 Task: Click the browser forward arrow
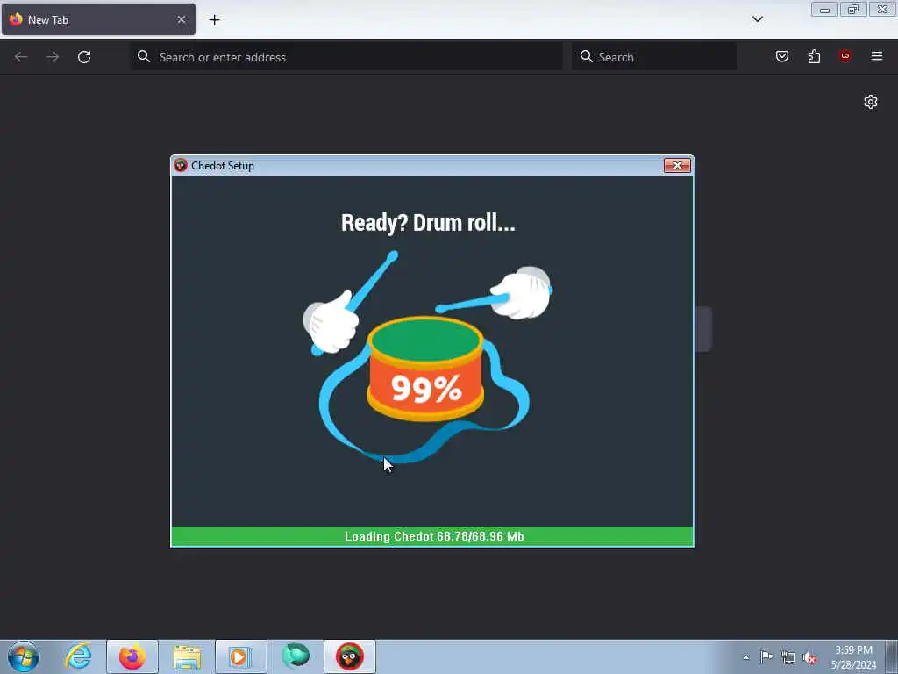53,57
